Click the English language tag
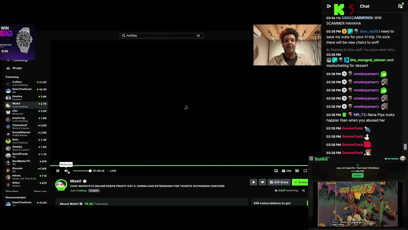Image resolution: width=408 pixels, height=230 pixels. pyautogui.click(x=94, y=191)
